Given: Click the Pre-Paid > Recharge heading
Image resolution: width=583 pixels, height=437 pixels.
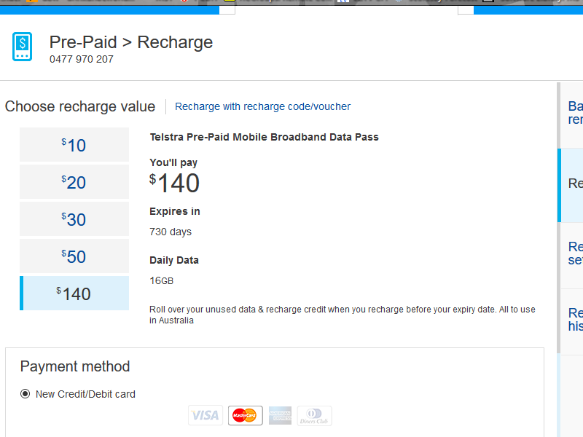Looking at the screenshot, I should pyautogui.click(x=131, y=42).
